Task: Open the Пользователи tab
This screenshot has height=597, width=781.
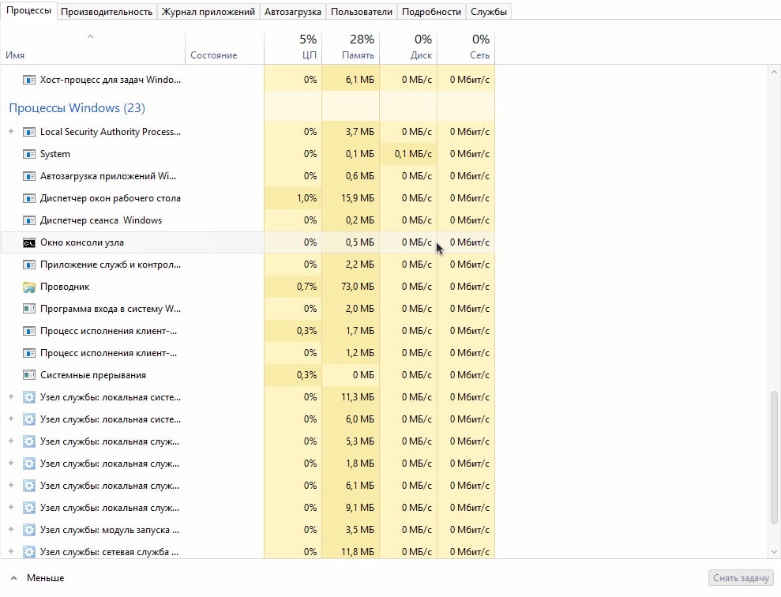Action: [362, 12]
